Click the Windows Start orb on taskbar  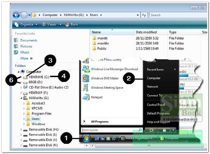coord(86,138)
